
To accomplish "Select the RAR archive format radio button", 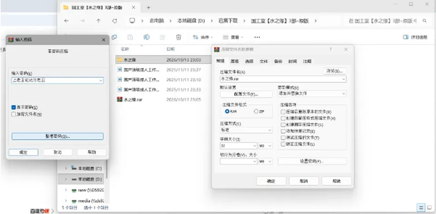I will [227, 111].
